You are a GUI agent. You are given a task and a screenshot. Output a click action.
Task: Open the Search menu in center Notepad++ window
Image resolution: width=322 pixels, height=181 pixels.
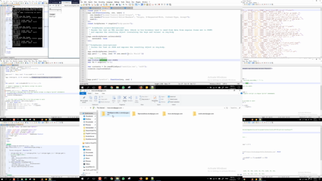pyautogui.click(x=90, y=2)
